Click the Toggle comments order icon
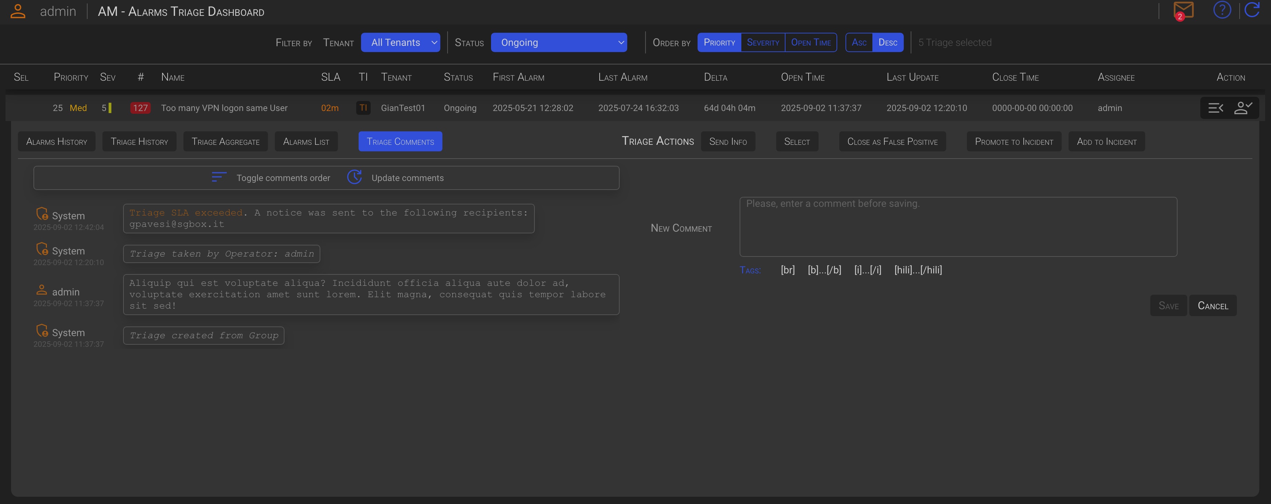1271x504 pixels. 219,178
